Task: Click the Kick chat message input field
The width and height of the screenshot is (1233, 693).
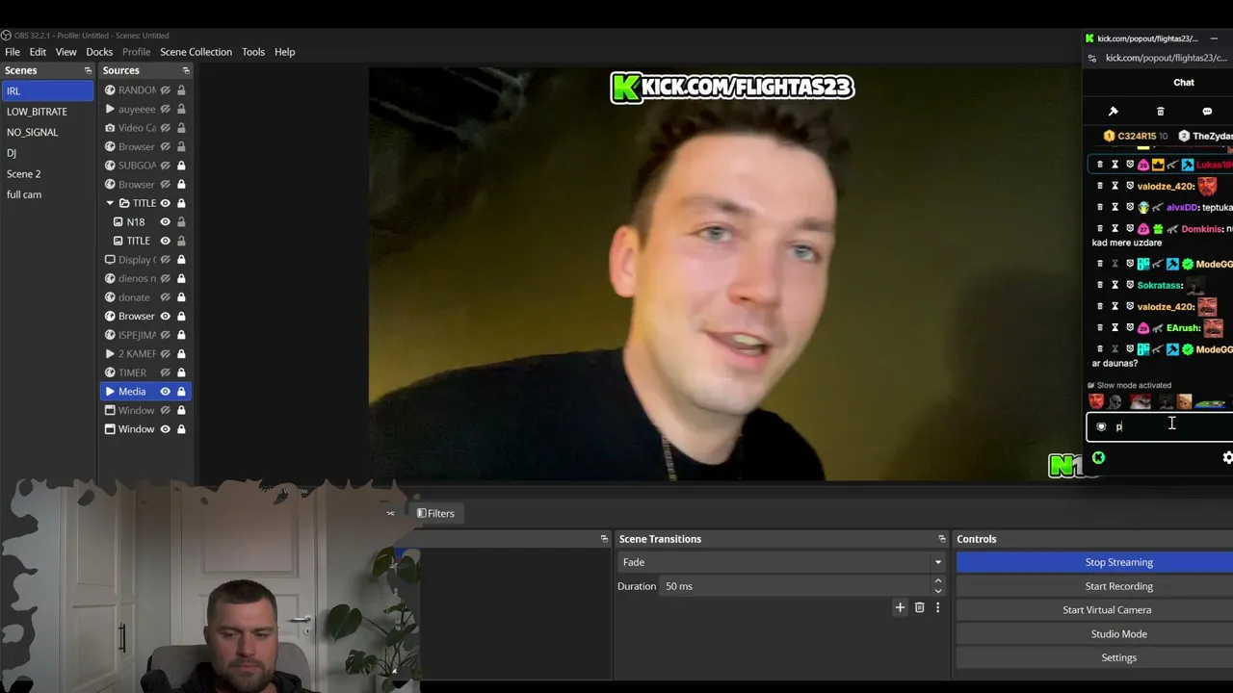Action: point(1161,426)
